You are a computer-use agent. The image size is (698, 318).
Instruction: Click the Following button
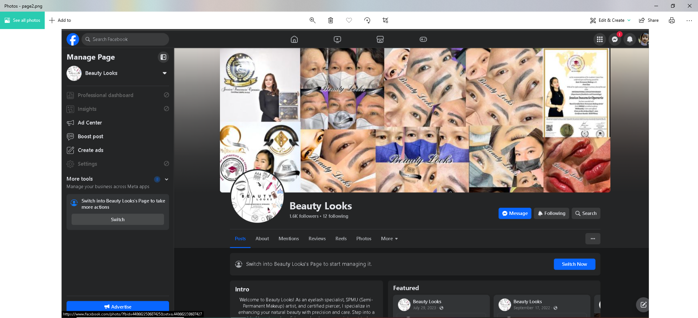coord(551,213)
